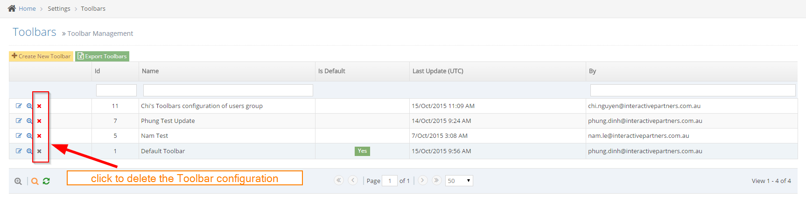Open the Home breadcrumb link
Viewport: 806px width, 210px height.
[27, 8]
